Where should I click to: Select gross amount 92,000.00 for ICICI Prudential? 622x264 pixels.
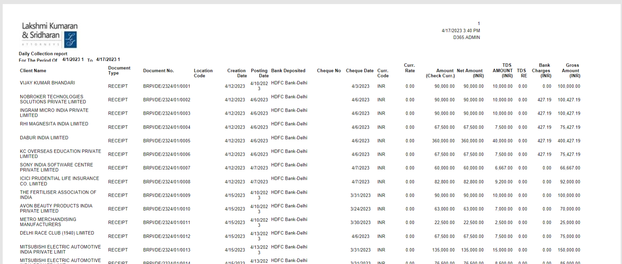[570, 182]
